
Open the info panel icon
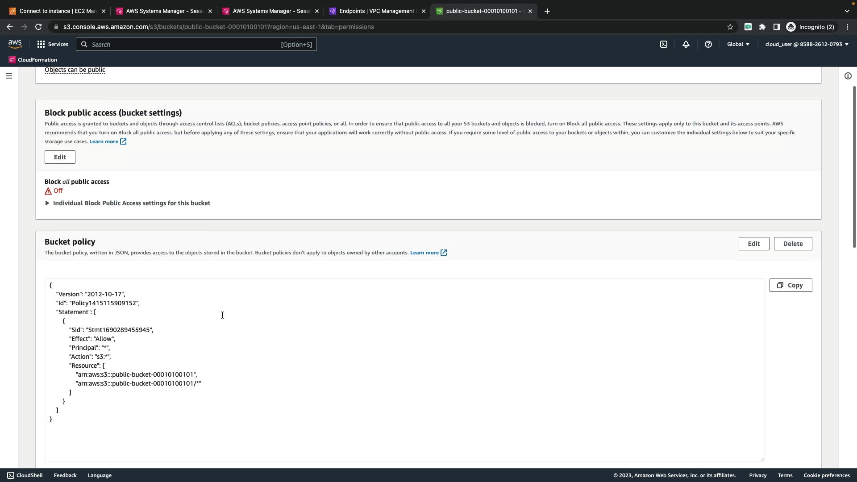(848, 76)
